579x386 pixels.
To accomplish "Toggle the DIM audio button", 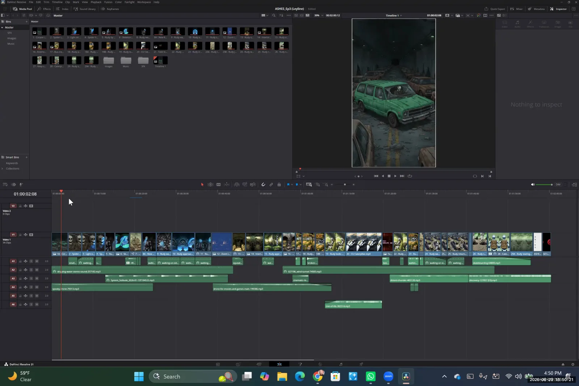I will tap(558, 184).
